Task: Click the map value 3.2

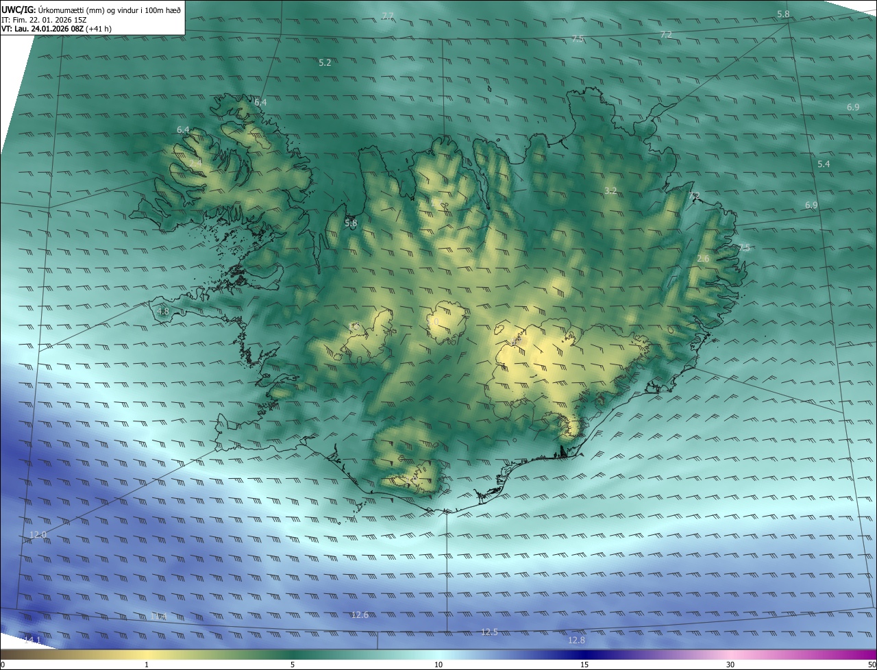Action: click(610, 190)
